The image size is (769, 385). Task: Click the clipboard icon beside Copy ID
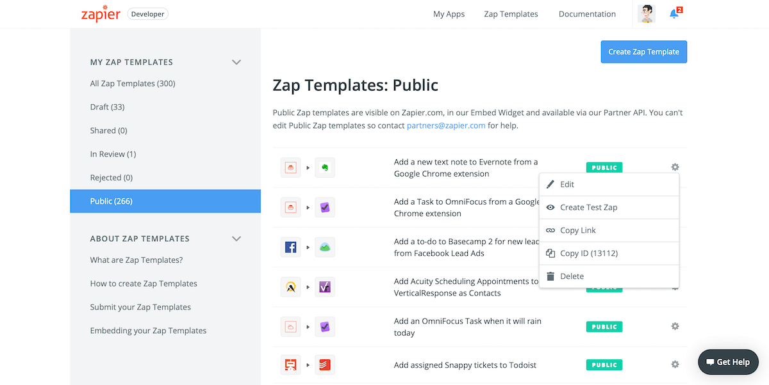[550, 253]
